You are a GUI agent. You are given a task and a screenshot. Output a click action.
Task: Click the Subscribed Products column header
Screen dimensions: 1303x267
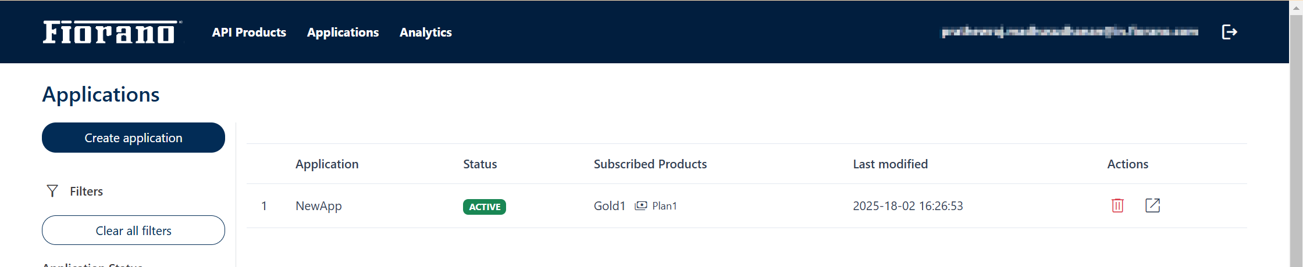[650, 164]
